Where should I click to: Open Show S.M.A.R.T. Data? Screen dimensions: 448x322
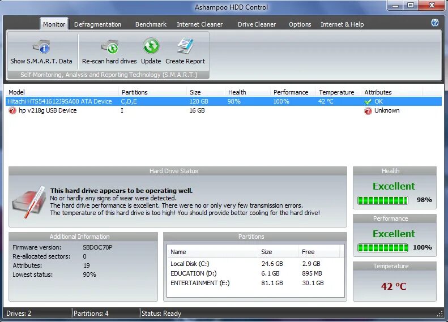(41, 52)
